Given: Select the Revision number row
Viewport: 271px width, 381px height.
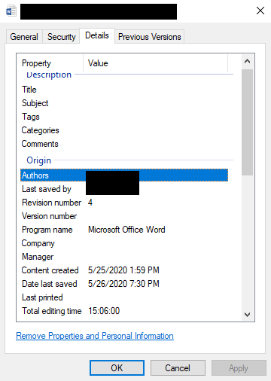Looking at the screenshot, I should tap(124, 203).
